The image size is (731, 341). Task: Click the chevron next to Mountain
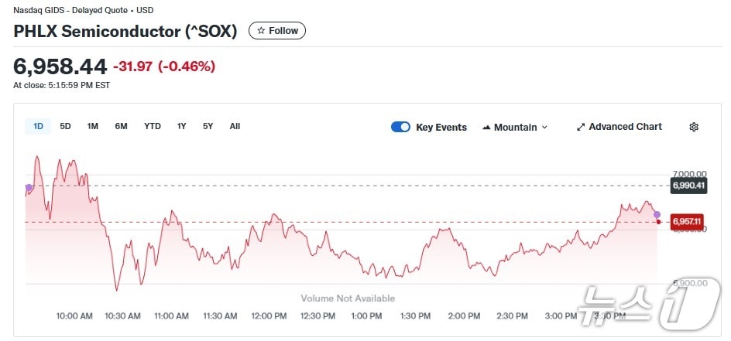[x=544, y=128]
